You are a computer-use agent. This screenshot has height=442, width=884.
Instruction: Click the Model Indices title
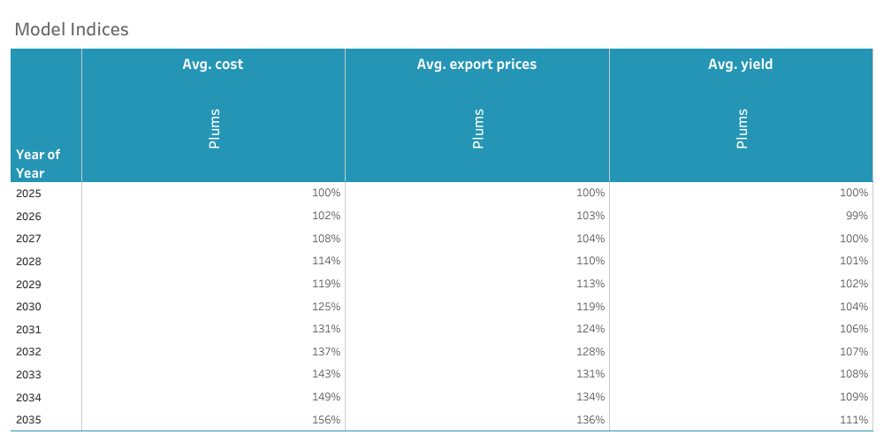[x=72, y=29]
